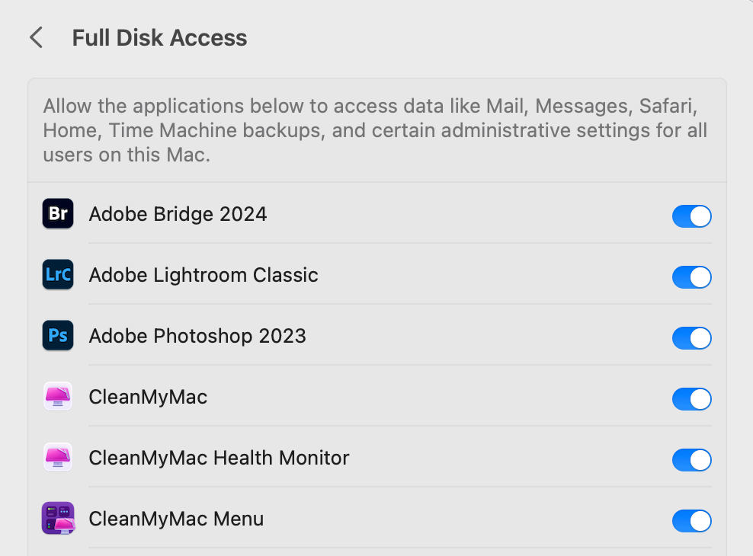Select the Adobe Lightroom Classic list entry
The height and width of the screenshot is (556, 753).
(x=203, y=275)
